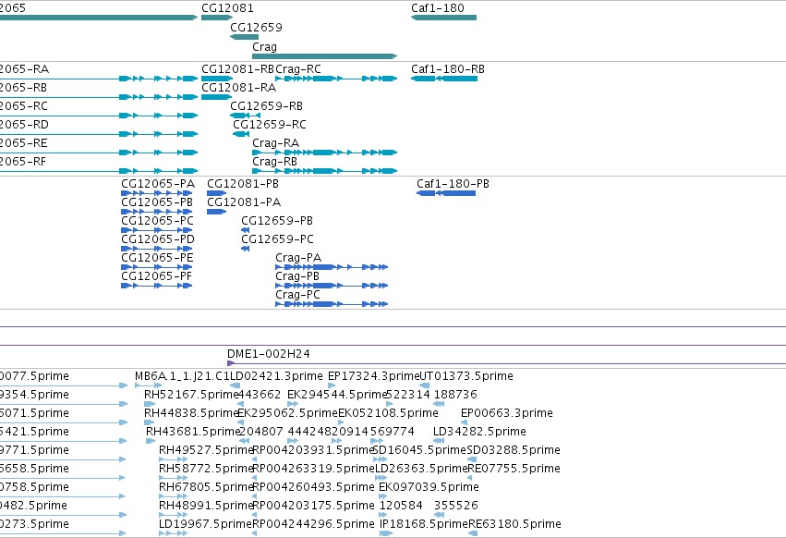
Task: Select EST RH67805.5prime label
Action: click(206, 488)
